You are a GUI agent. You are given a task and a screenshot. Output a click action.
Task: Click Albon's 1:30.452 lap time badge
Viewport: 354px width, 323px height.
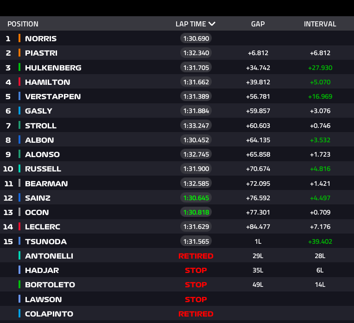point(196,140)
